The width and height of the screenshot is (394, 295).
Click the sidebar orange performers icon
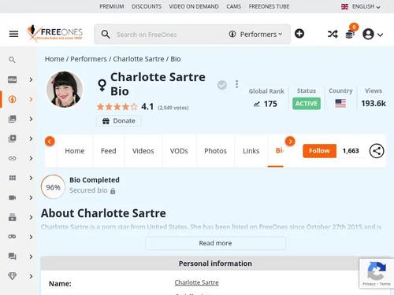pos(13,99)
